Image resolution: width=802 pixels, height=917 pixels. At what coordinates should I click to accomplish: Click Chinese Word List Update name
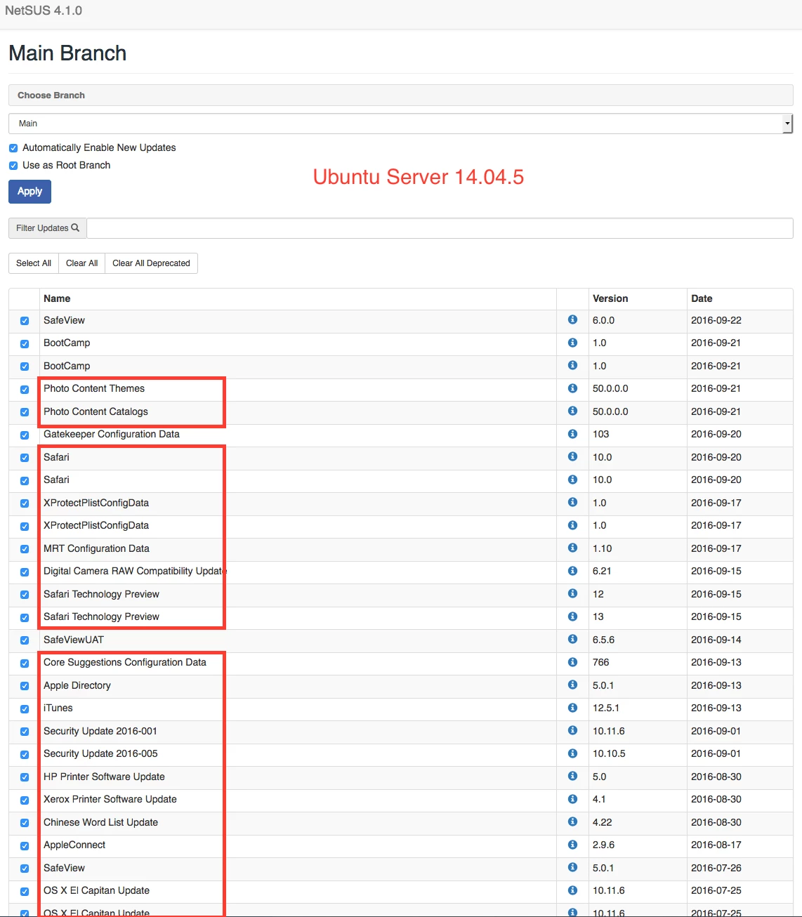tap(100, 822)
